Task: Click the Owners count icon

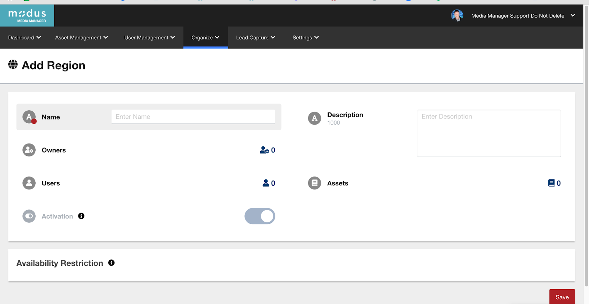Action: tap(264, 150)
